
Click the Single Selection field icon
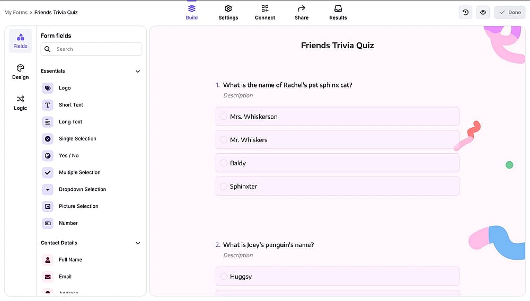(x=48, y=138)
